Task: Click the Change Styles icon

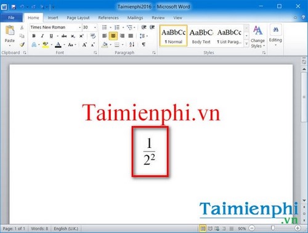Action: pos(257,30)
